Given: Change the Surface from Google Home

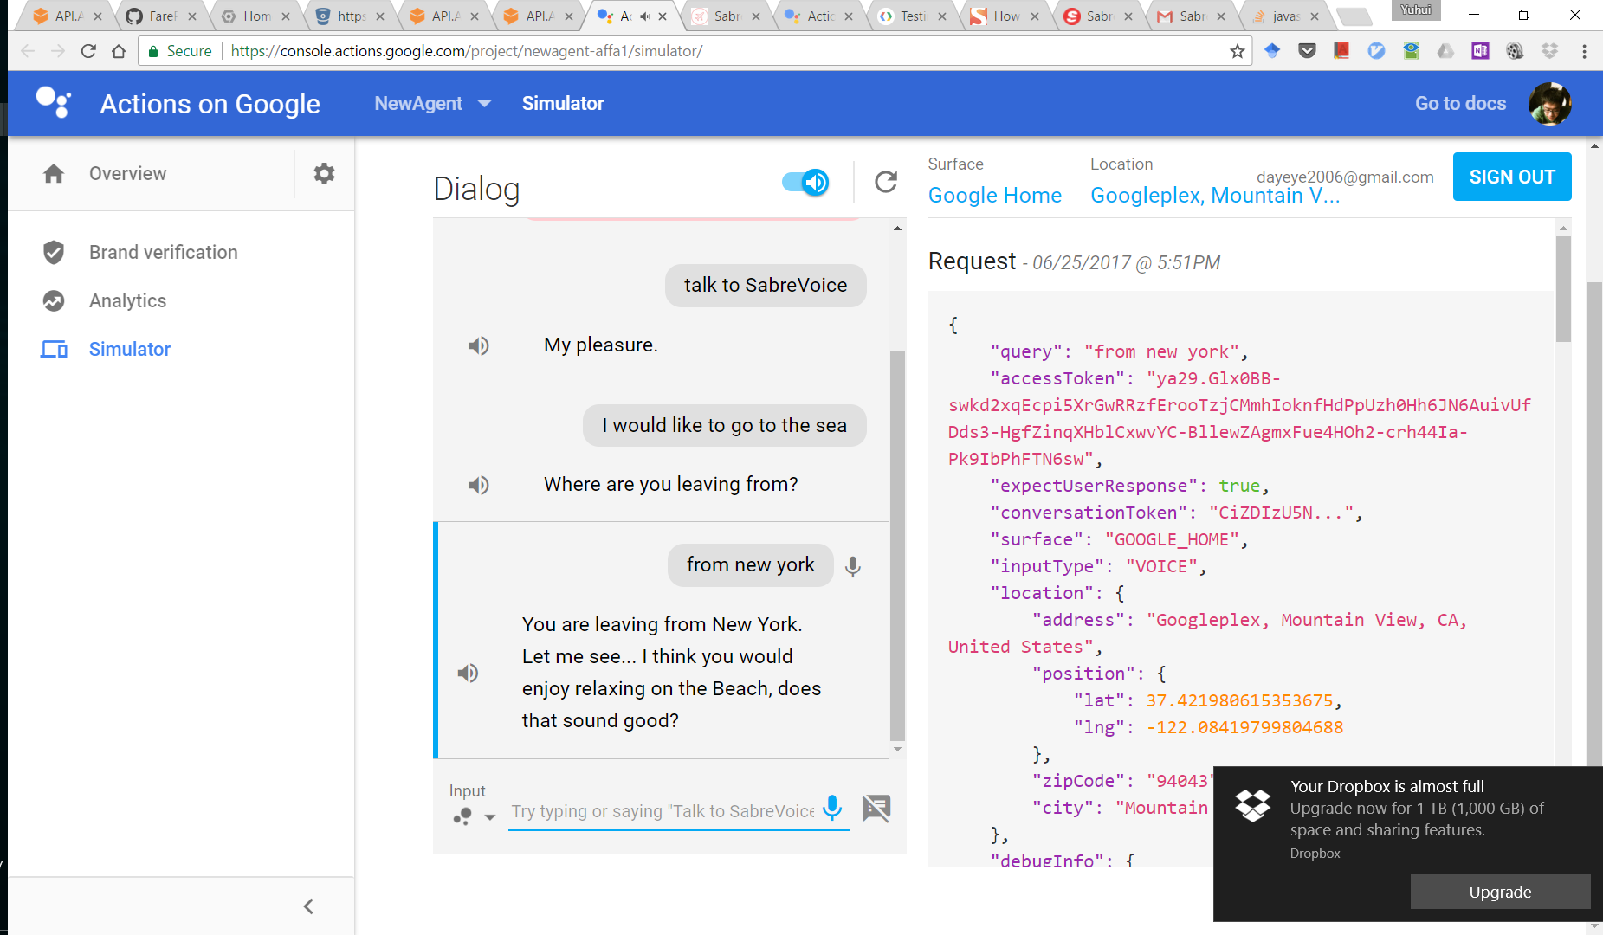Looking at the screenshot, I should tap(995, 196).
